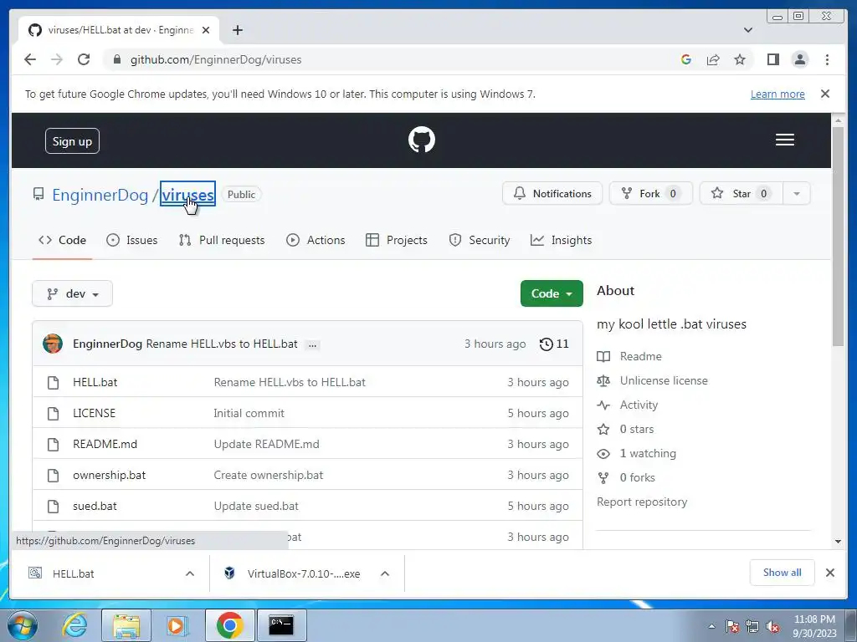Click the browser forward arrow

coord(57,59)
